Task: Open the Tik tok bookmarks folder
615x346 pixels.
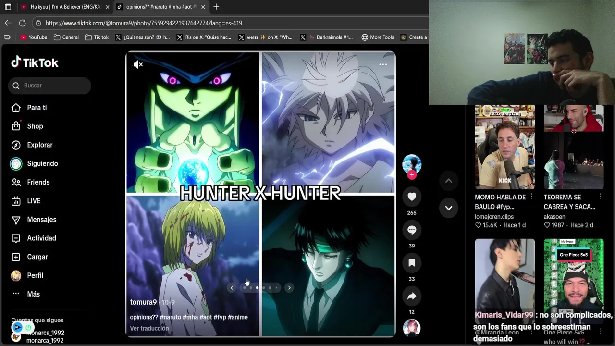Action: pyautogui.click(x=97, y=37)
